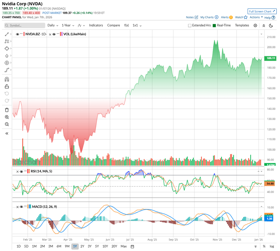Open NVDA.BZ series options menu
The image size is (280, 251).
pos(21,34)
